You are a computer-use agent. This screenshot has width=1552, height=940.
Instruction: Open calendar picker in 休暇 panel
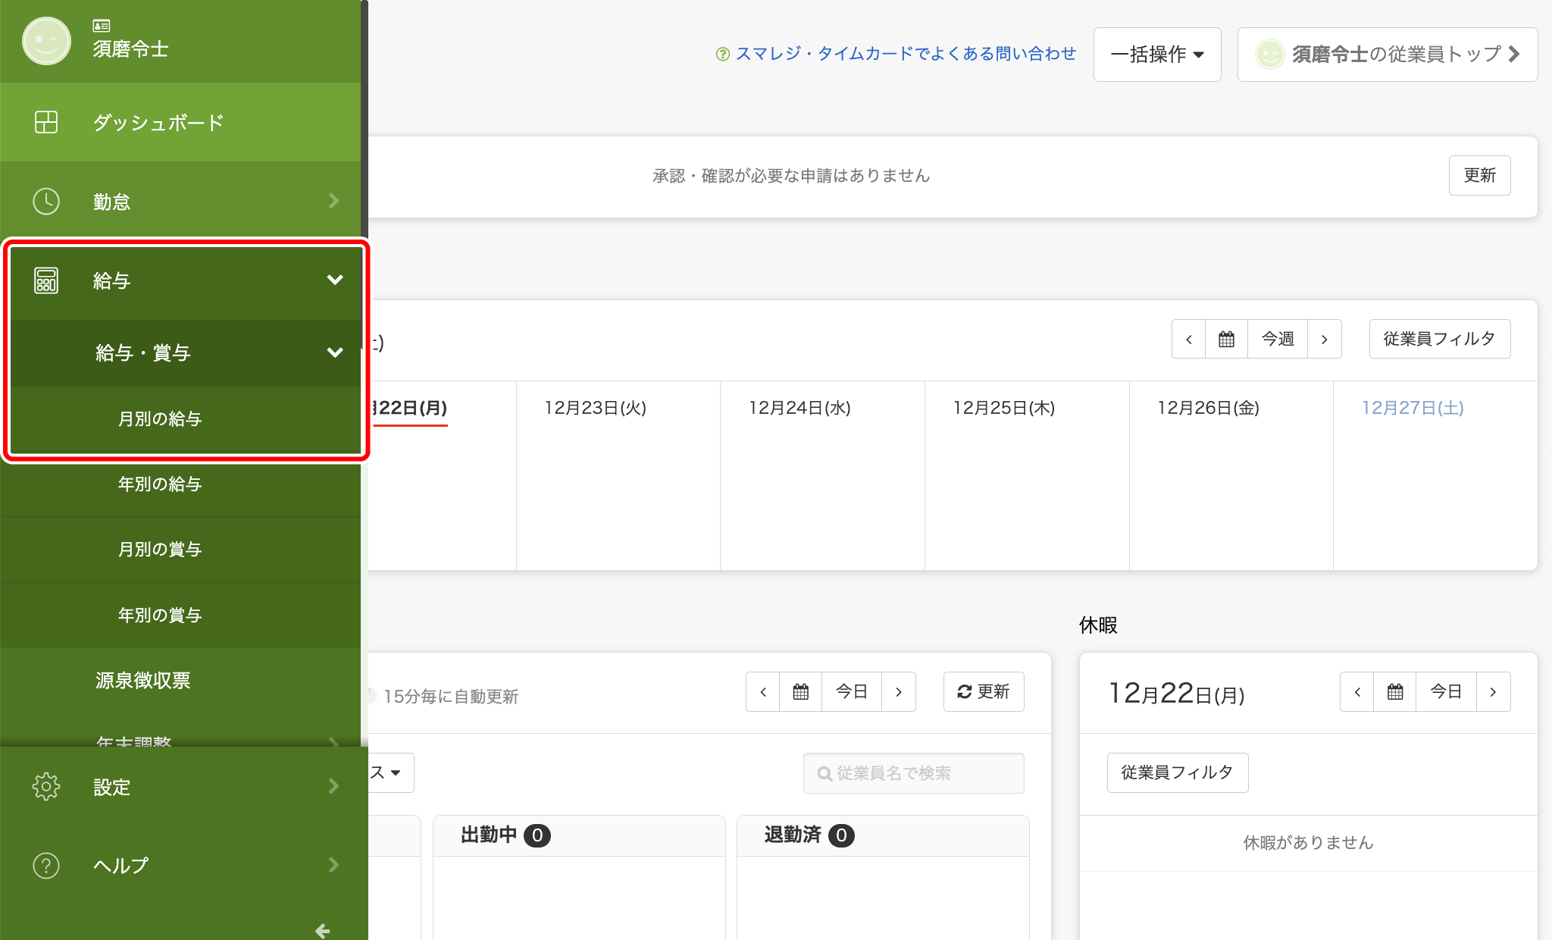pos(1395,691)
